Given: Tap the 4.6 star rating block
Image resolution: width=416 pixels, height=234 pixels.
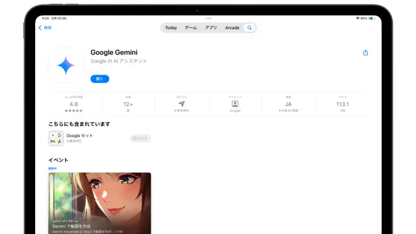Looking at the screenshot, I should pyautogui.click(x=73, y=104).
